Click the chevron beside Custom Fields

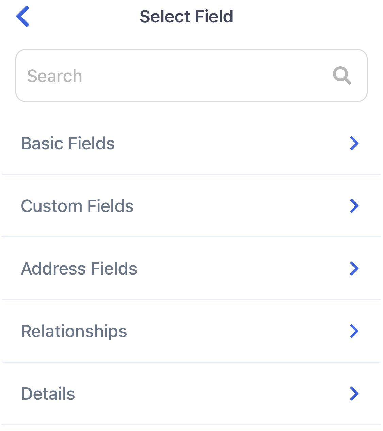click(x=354, y=206)
